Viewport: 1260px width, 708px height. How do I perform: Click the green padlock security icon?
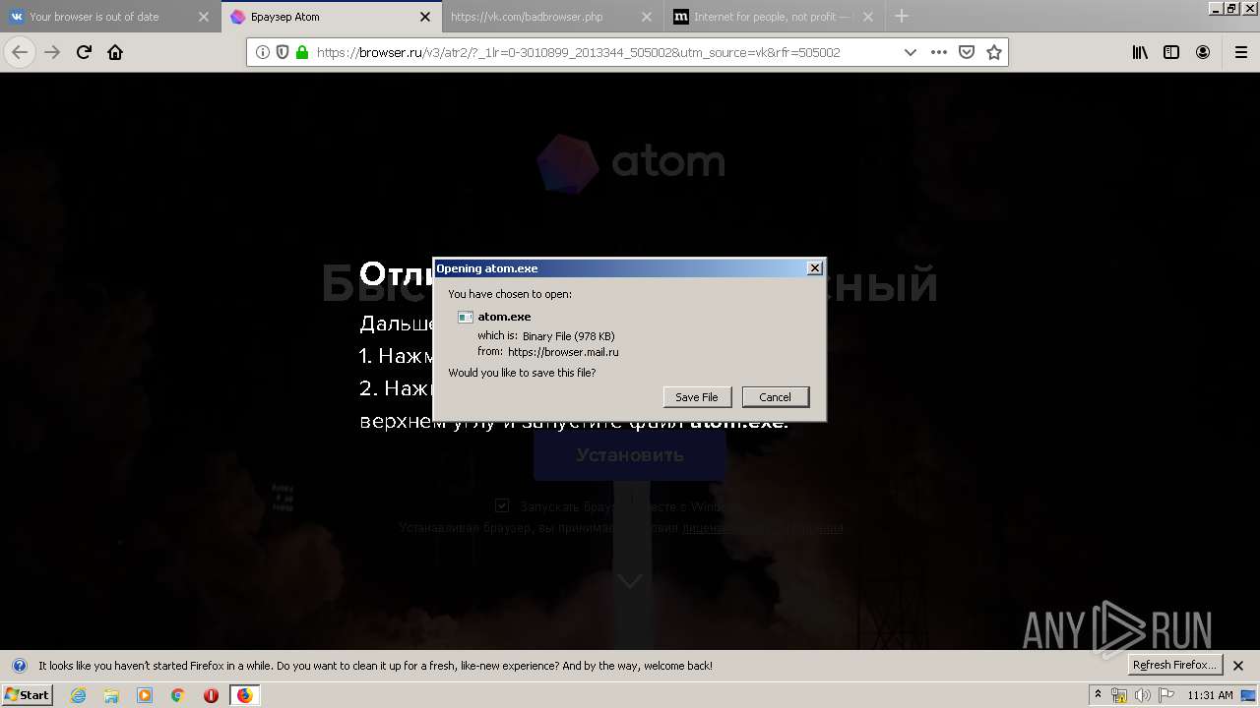pos(302,52)
